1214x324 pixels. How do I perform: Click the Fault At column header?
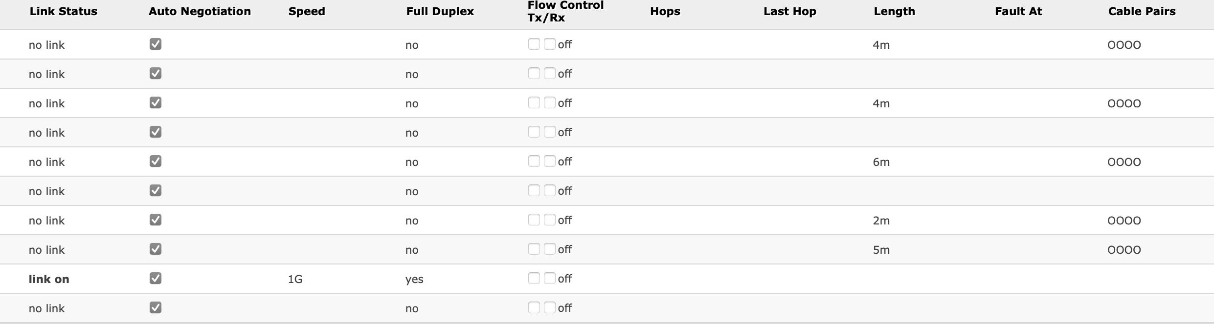(x=1018, y=11)
